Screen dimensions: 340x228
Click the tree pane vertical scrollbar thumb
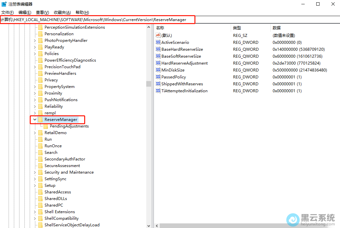tap(149, 84)
